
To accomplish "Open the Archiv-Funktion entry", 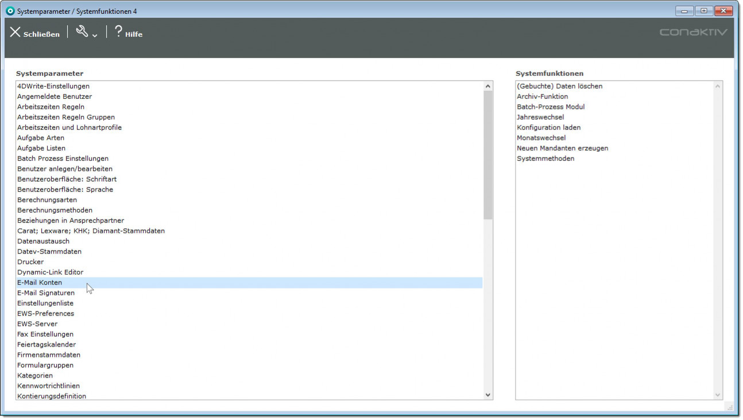I will point(542,97).
